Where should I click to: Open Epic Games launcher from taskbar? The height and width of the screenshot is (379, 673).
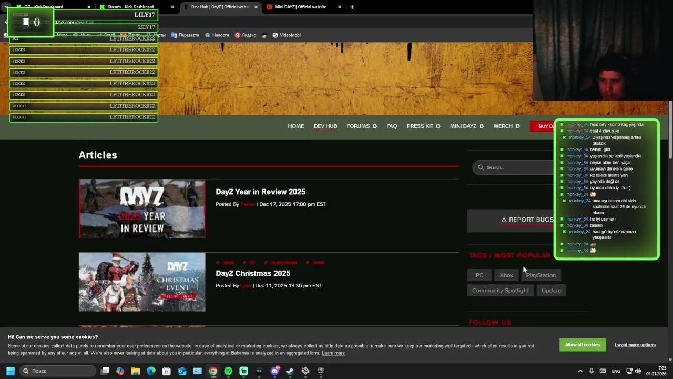pos(321,371)
